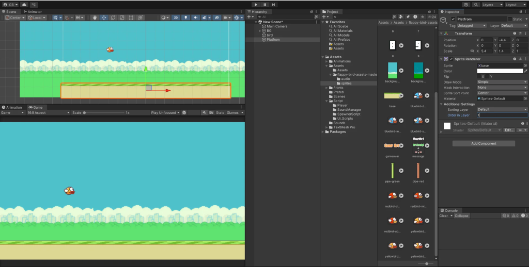Viewport: 529px width, 267px height.
Task: Open Transform component help icon
Action: point(515,34)
